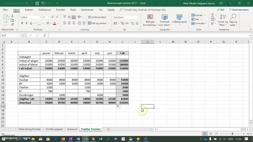253x142 pixels.
Task: Click the Save icon in title bar
Action: tap(37, 3)
